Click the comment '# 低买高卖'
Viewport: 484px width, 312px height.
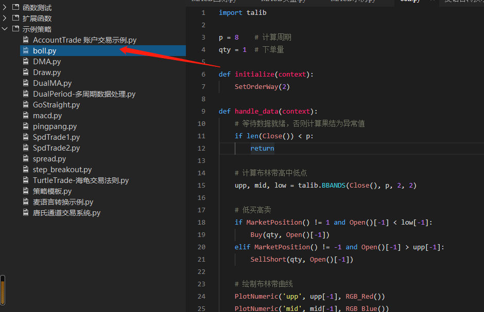pos(253,210)
